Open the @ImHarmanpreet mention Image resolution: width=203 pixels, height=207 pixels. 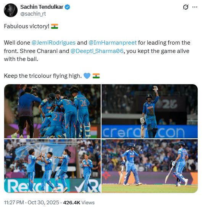click(x=113, y=43)
